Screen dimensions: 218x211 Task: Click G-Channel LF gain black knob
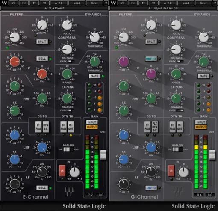pyautogui.click(x=124, y=184)
